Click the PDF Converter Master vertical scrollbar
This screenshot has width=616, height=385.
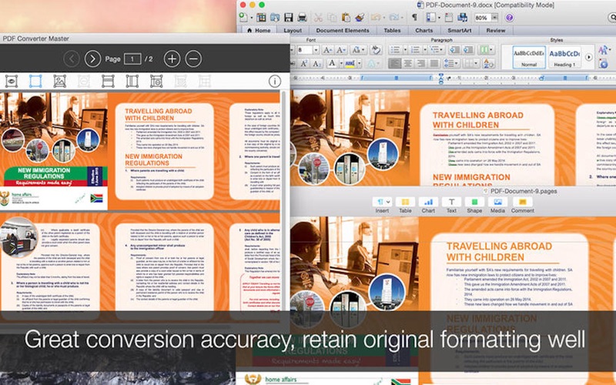coord(283,200)
